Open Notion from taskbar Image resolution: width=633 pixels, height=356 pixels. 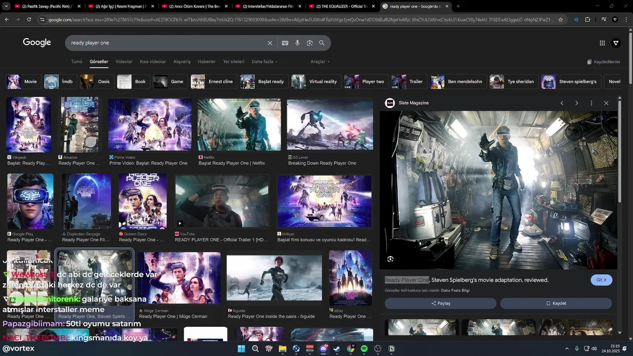click(392, 349)
